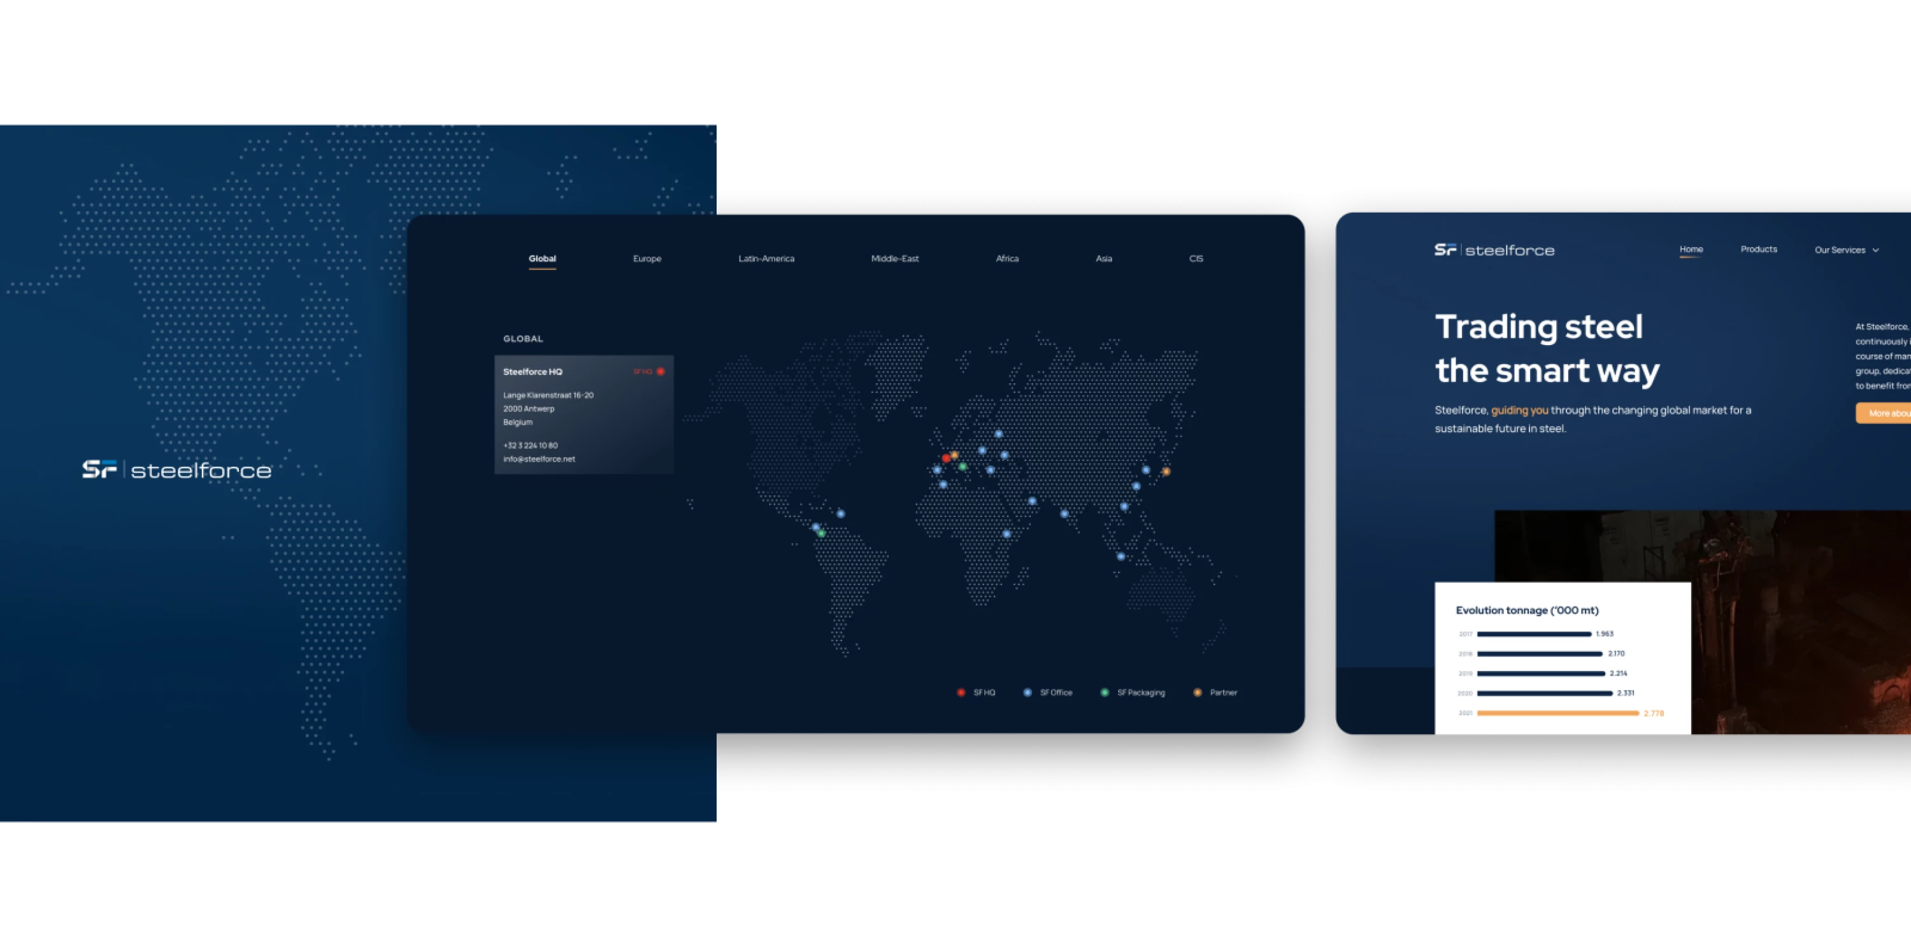Select the blue office marker in East Africa

pos(1006,534)
